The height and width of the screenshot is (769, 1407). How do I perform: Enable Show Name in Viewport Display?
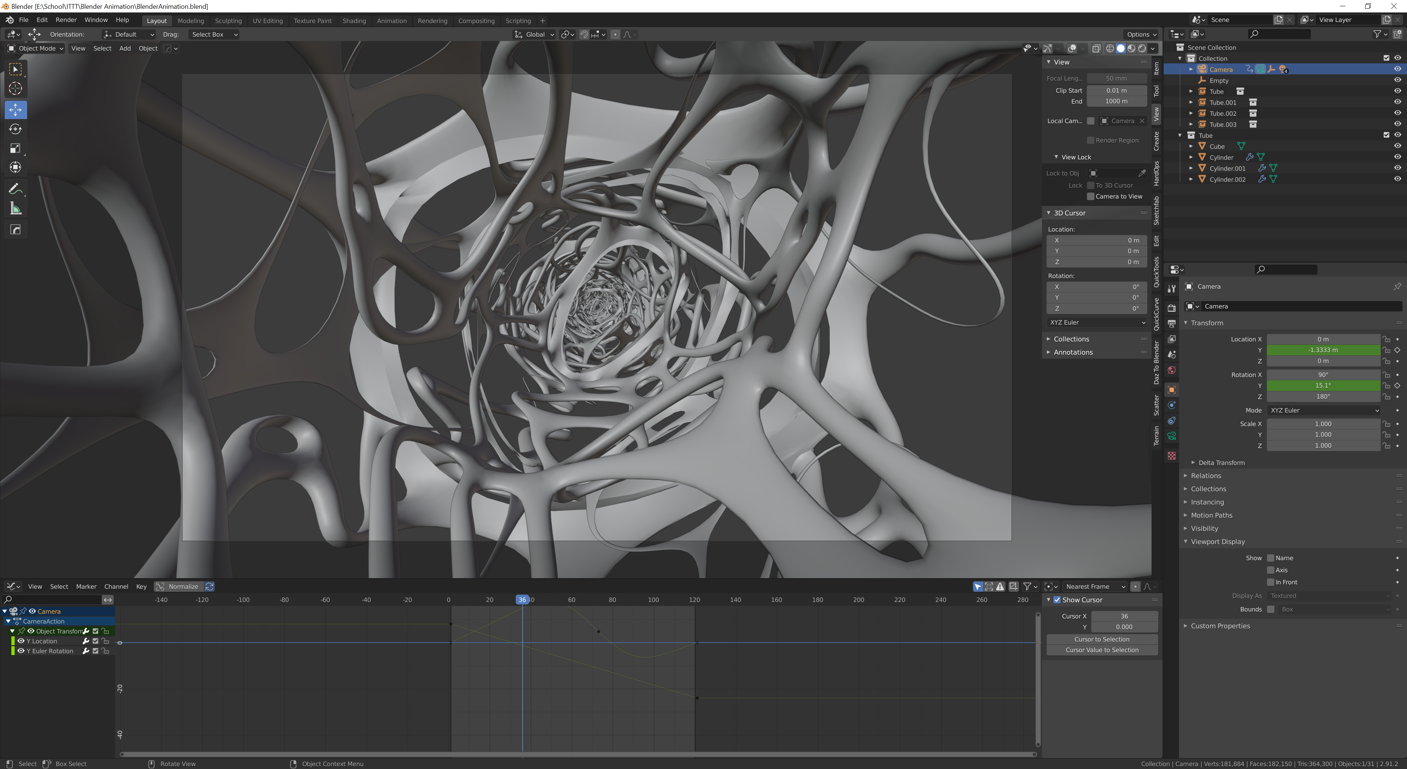point(1270,558)
